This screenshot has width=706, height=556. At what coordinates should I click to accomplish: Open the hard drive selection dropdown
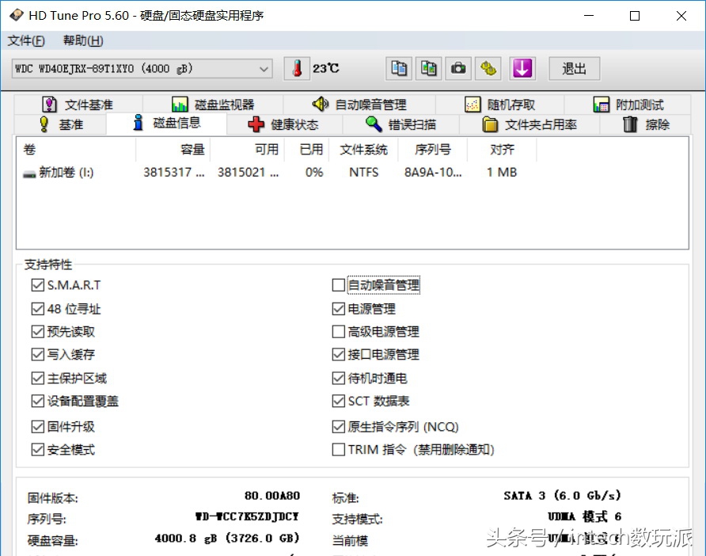click(266, 69)
